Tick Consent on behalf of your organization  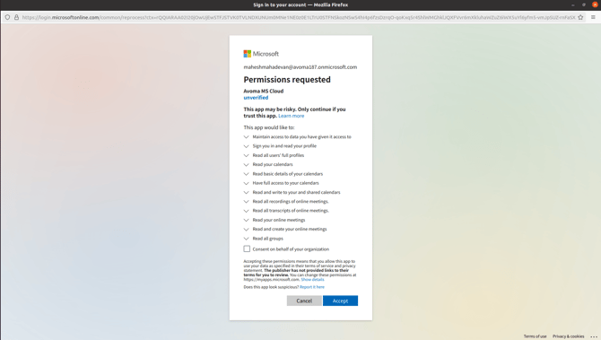point(247,248)
